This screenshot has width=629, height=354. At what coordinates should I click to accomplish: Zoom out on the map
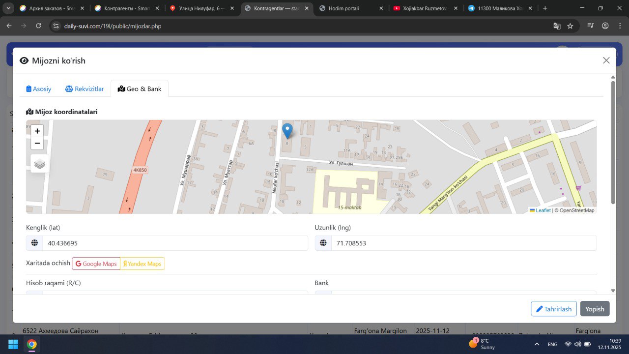coord(37,144)
